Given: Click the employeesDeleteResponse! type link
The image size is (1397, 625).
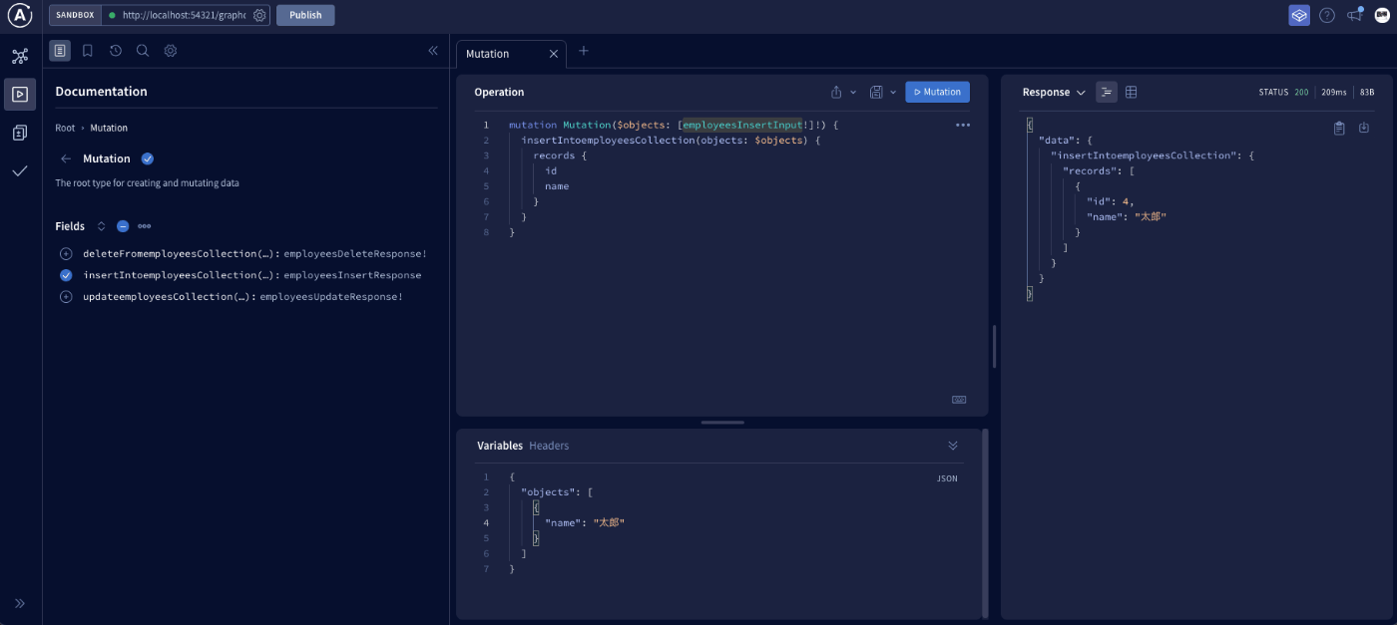Looking at the screenshot, I should click(355, 253).
